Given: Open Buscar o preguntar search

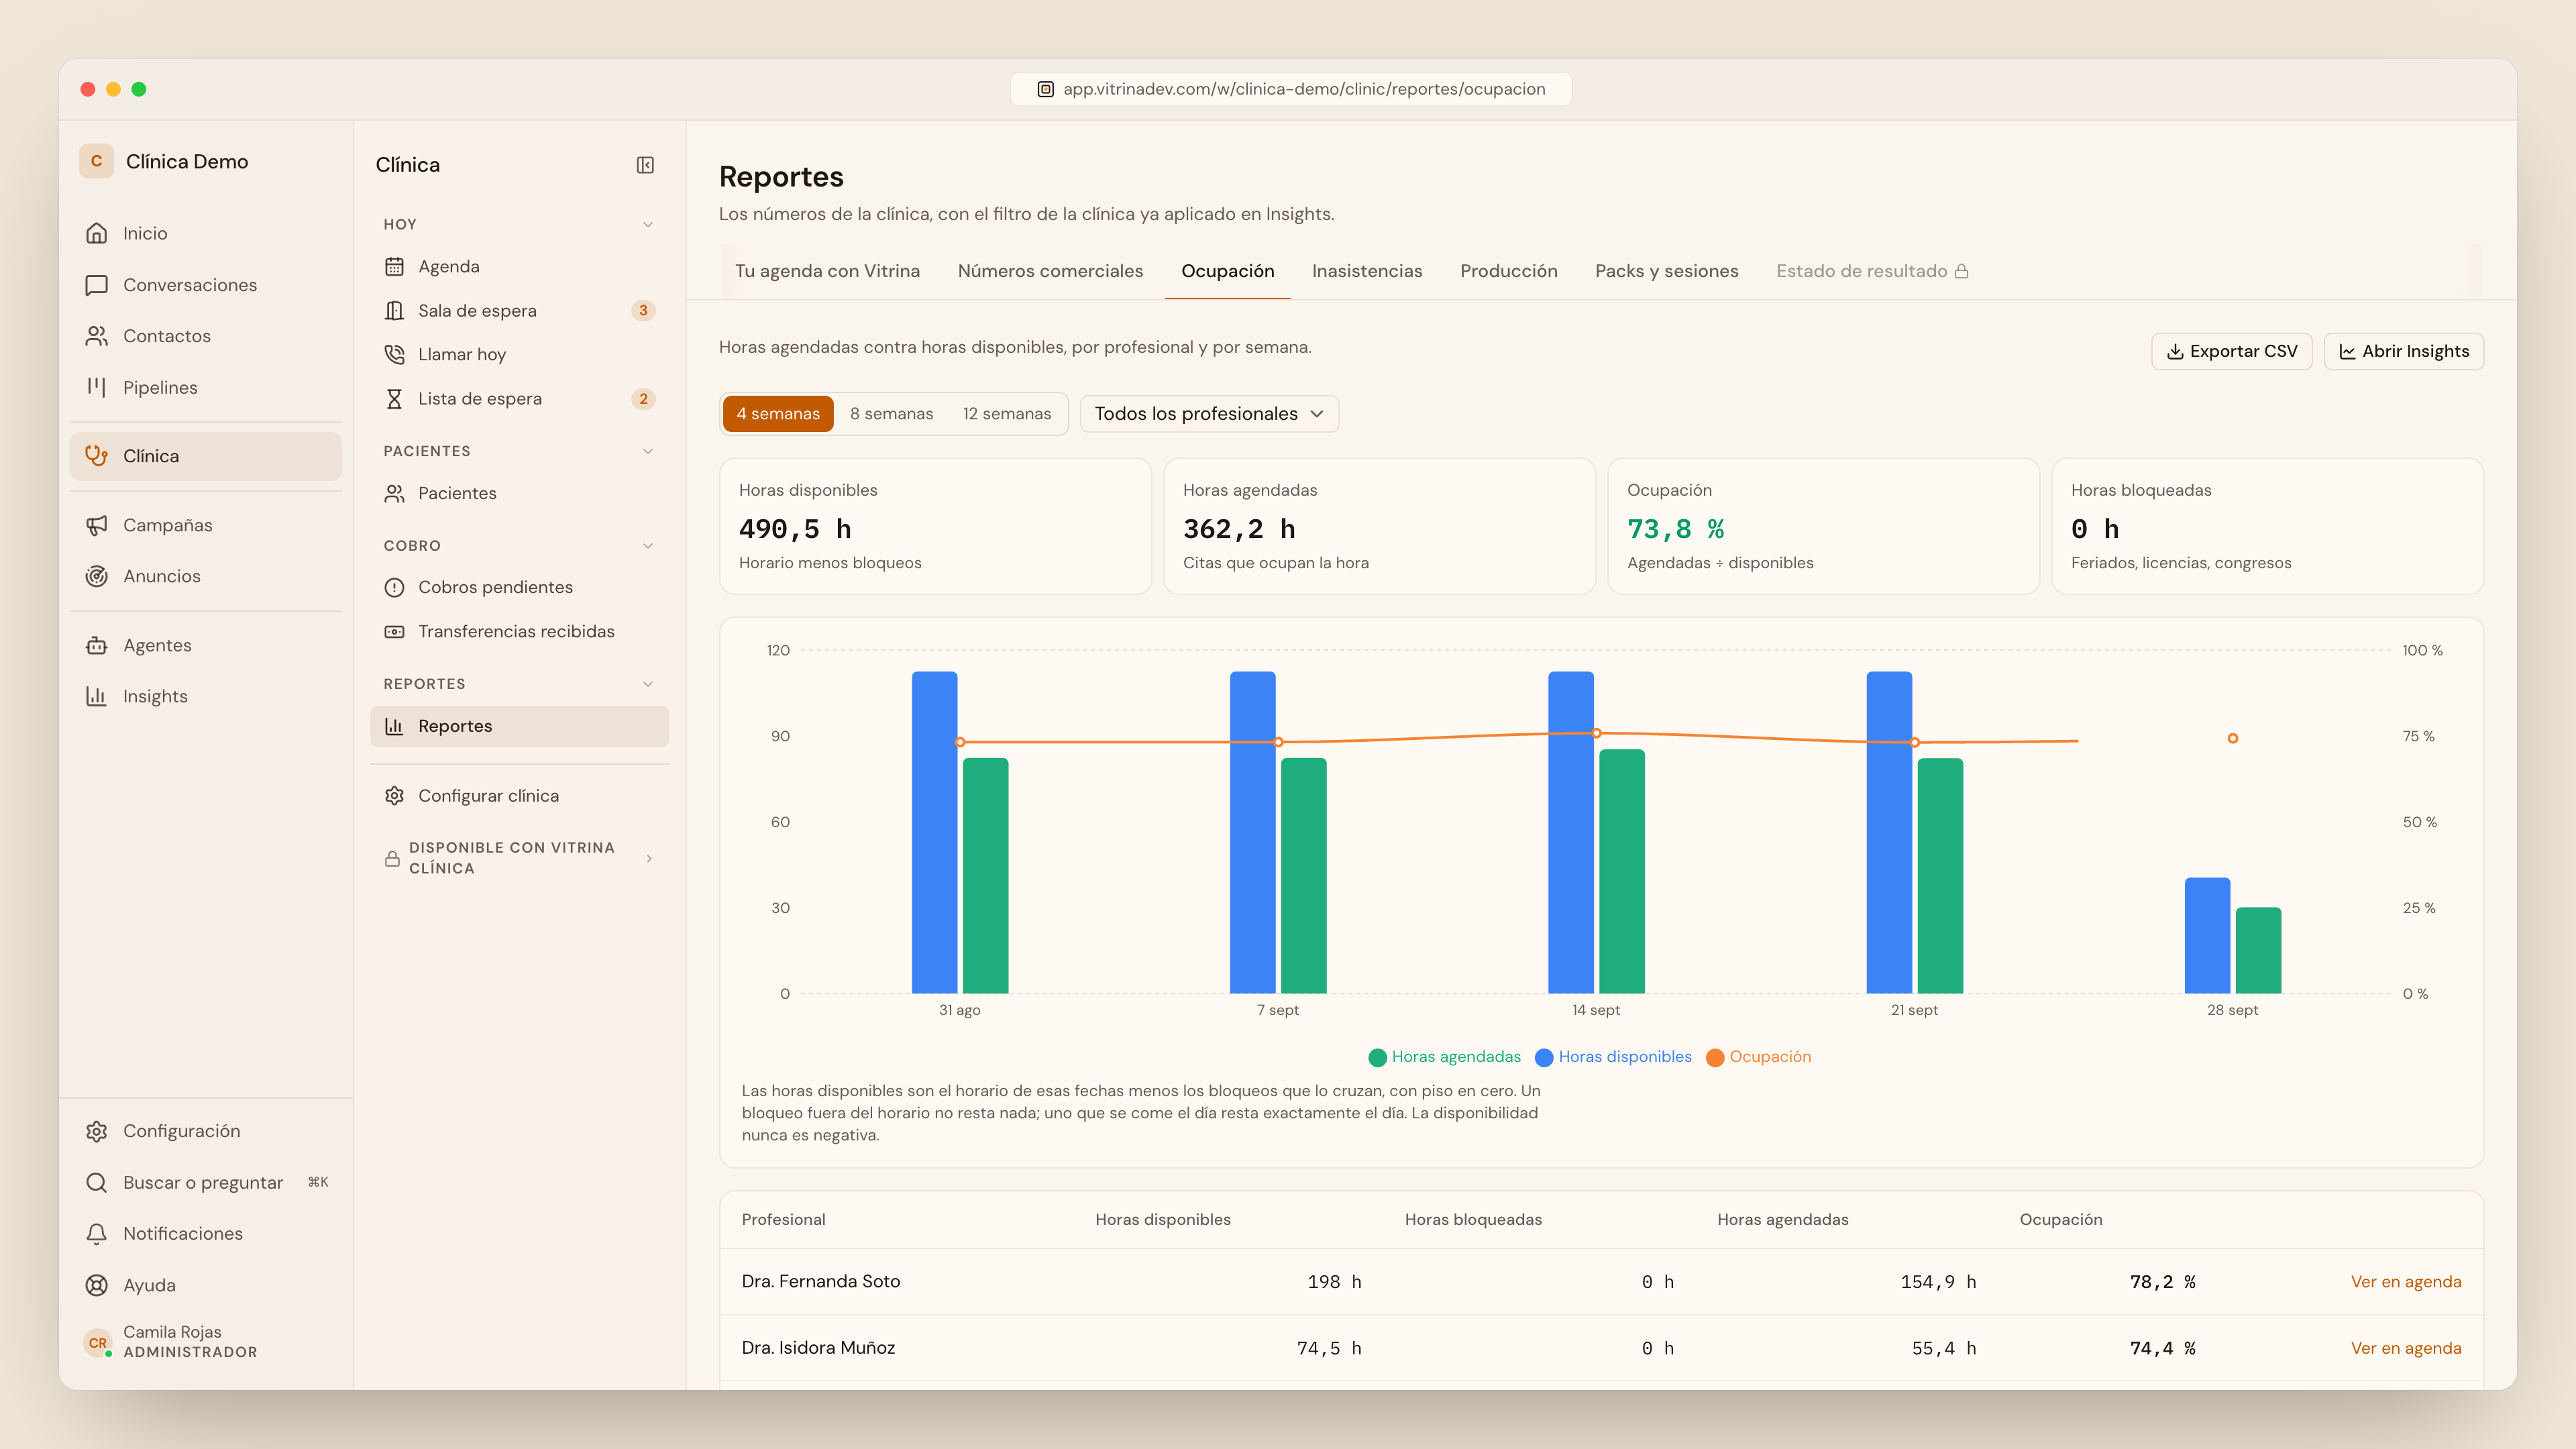Looking at the screenshot, I should 206,1183.
